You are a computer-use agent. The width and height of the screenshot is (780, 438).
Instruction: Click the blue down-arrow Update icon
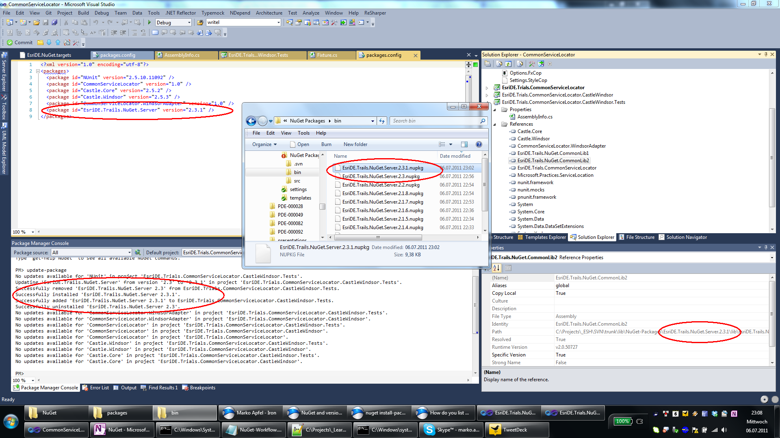(49, 42)
